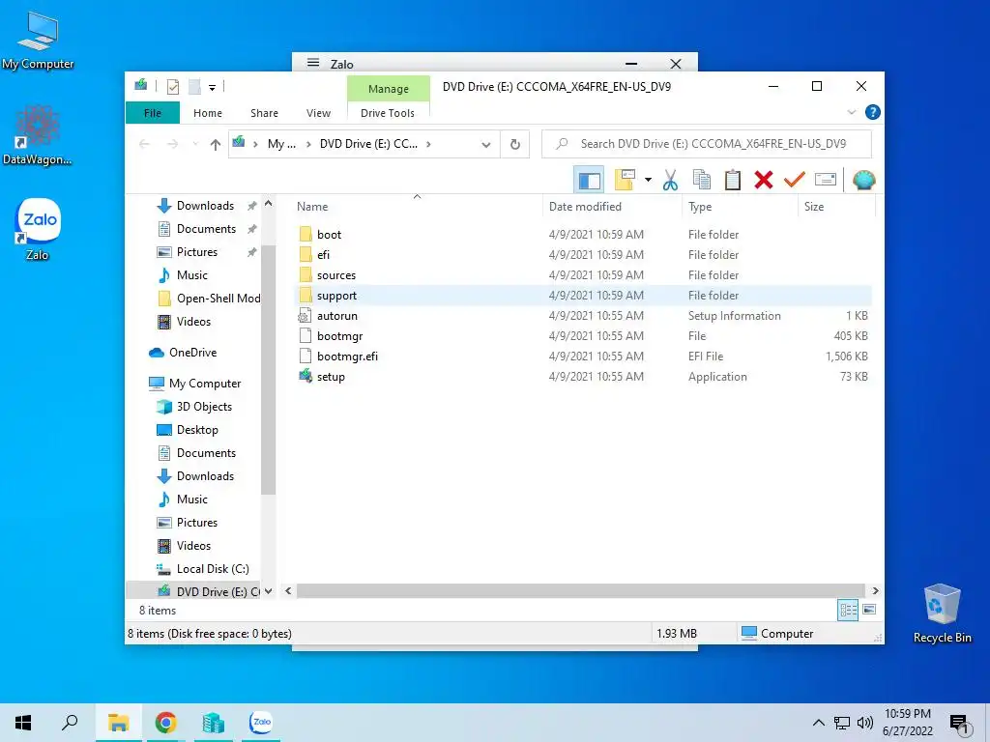Image resolution: width=990 pixels, height=742 pixels.
Task: Open address bar history dropdown
Action: [x=486, y=145]
